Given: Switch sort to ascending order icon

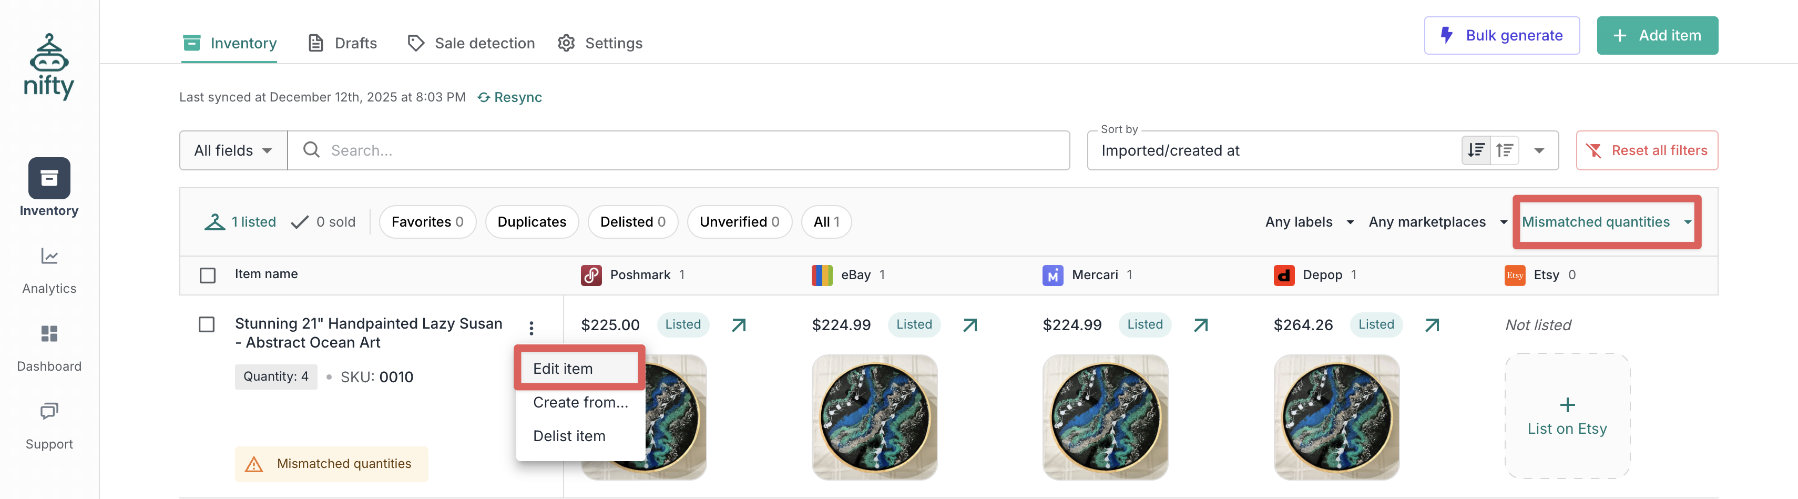Looking at the screenshot, I should tap(1505, 150).
